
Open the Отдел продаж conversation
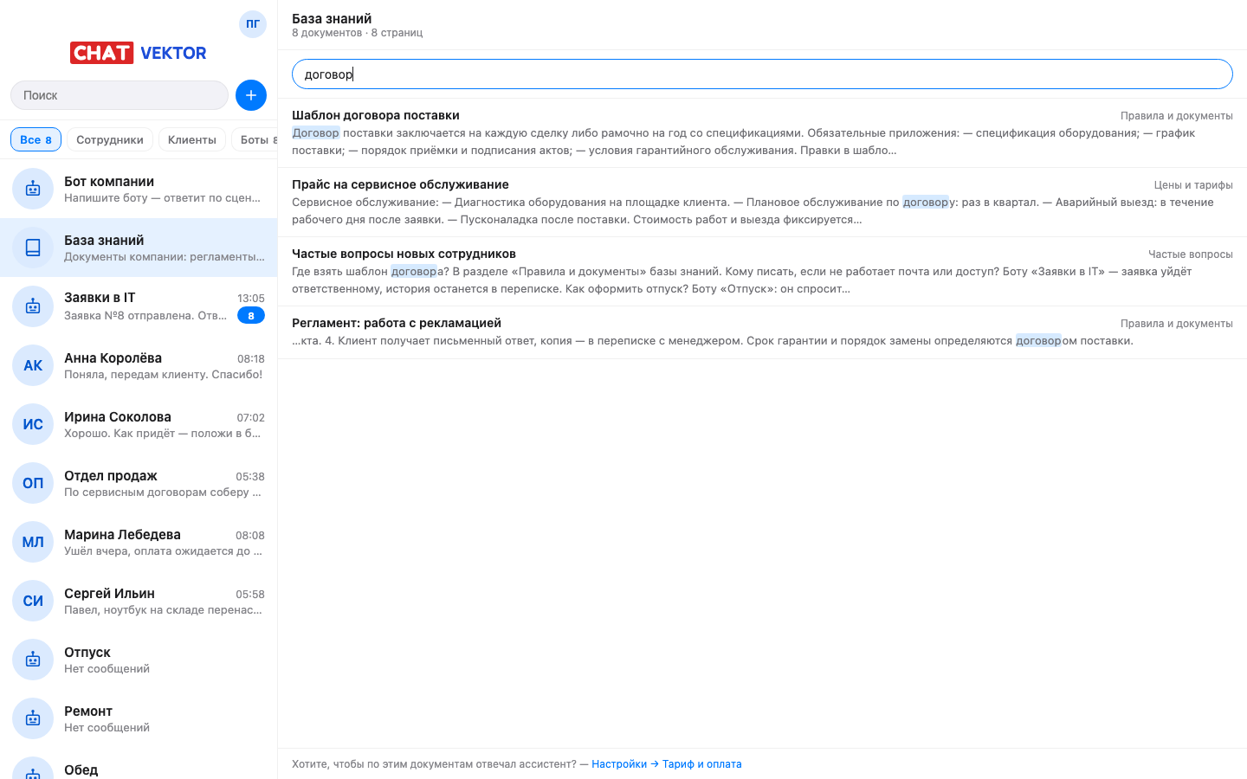tap(139, 483)
